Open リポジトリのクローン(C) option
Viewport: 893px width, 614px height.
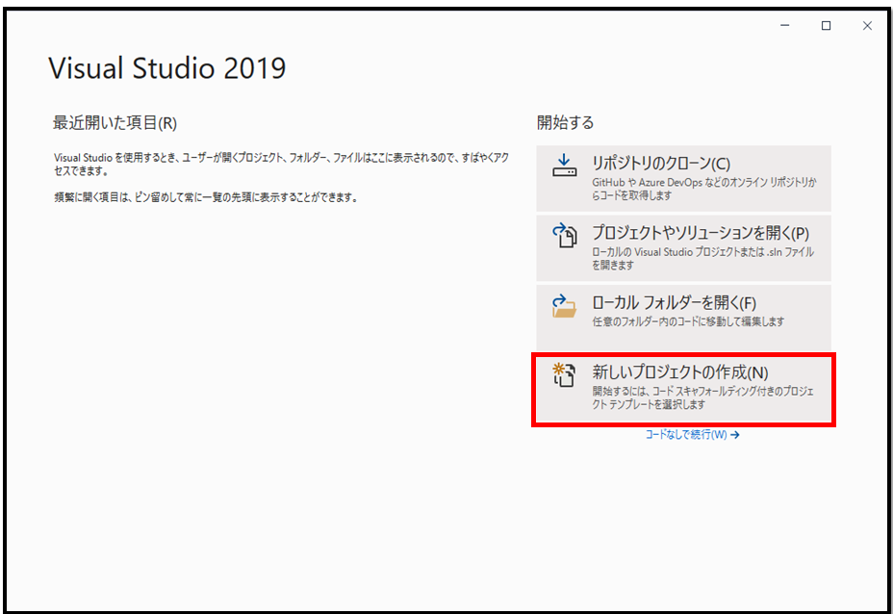(683, 178)
